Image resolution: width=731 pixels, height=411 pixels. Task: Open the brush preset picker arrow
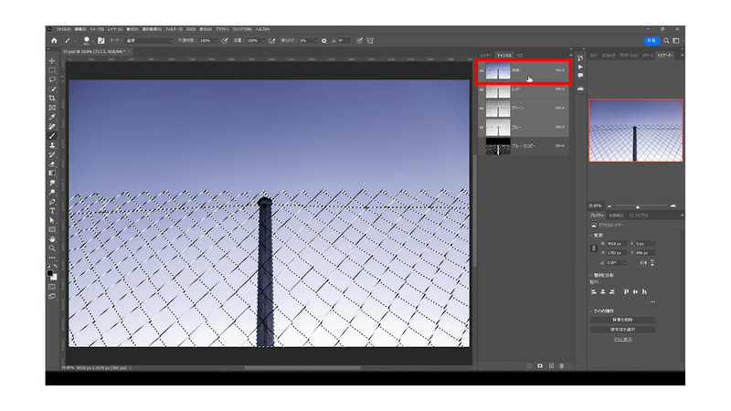93,41
